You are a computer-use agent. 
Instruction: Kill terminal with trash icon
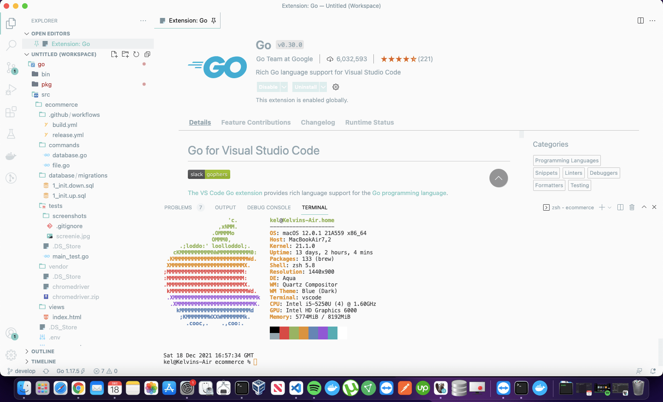pos(632,207)
